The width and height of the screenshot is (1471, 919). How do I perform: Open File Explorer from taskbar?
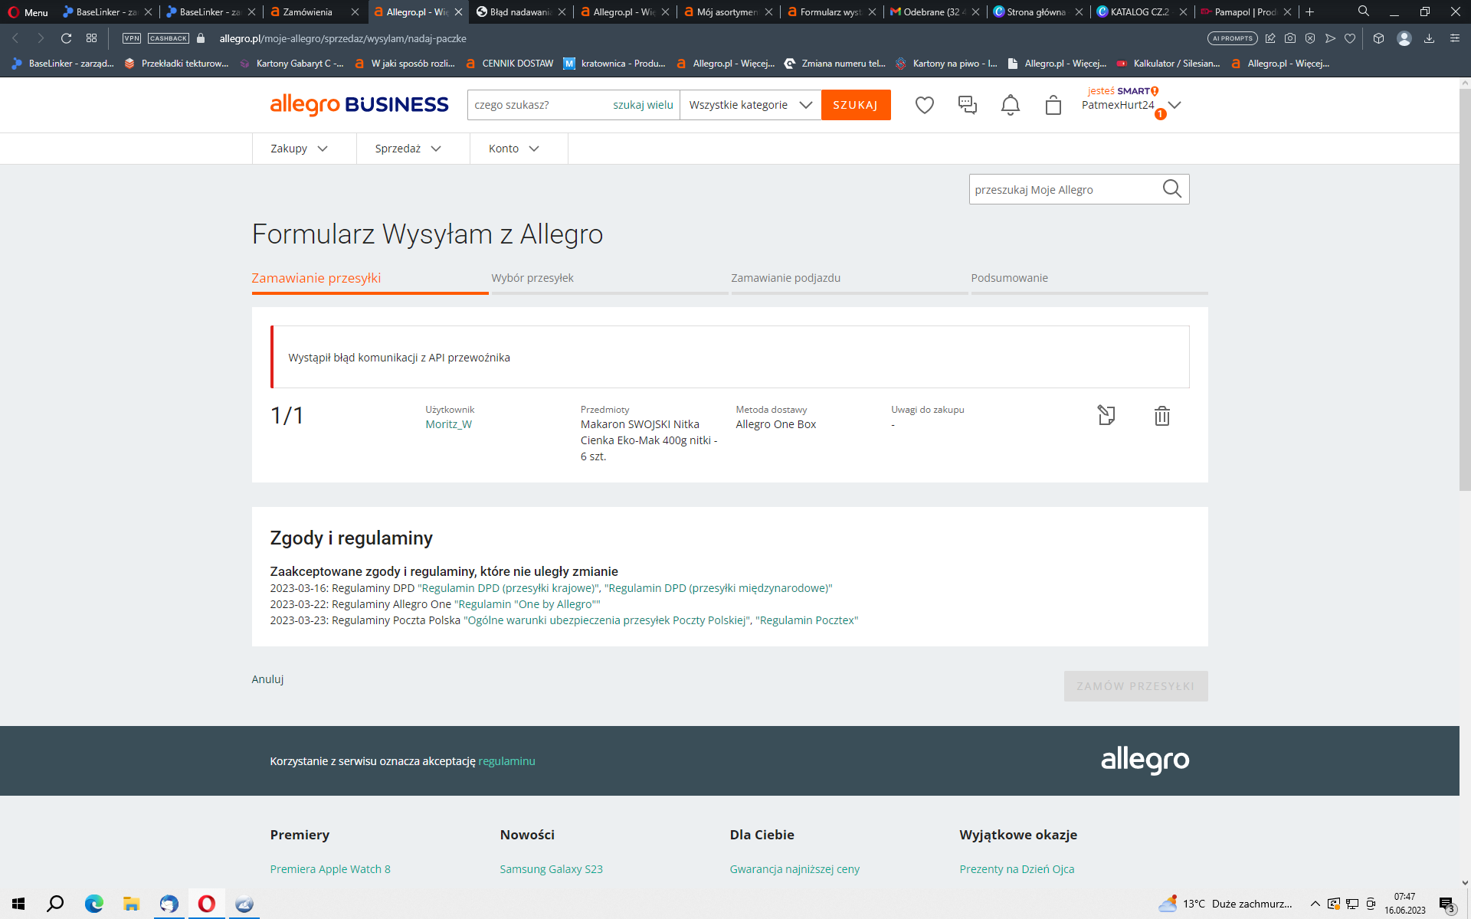(x=132, y=904)
